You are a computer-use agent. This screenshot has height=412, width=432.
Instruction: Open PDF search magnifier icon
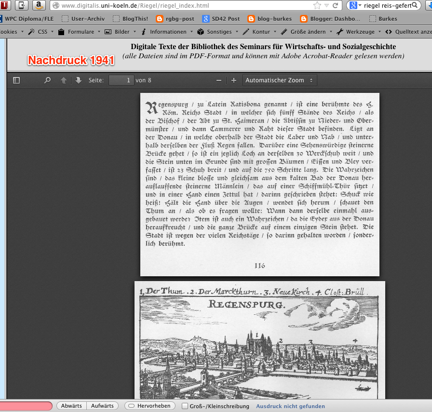(47, 80)
